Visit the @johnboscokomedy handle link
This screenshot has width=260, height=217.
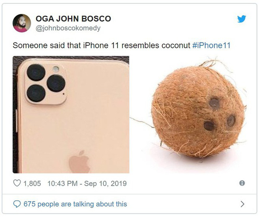coord(68,28)
